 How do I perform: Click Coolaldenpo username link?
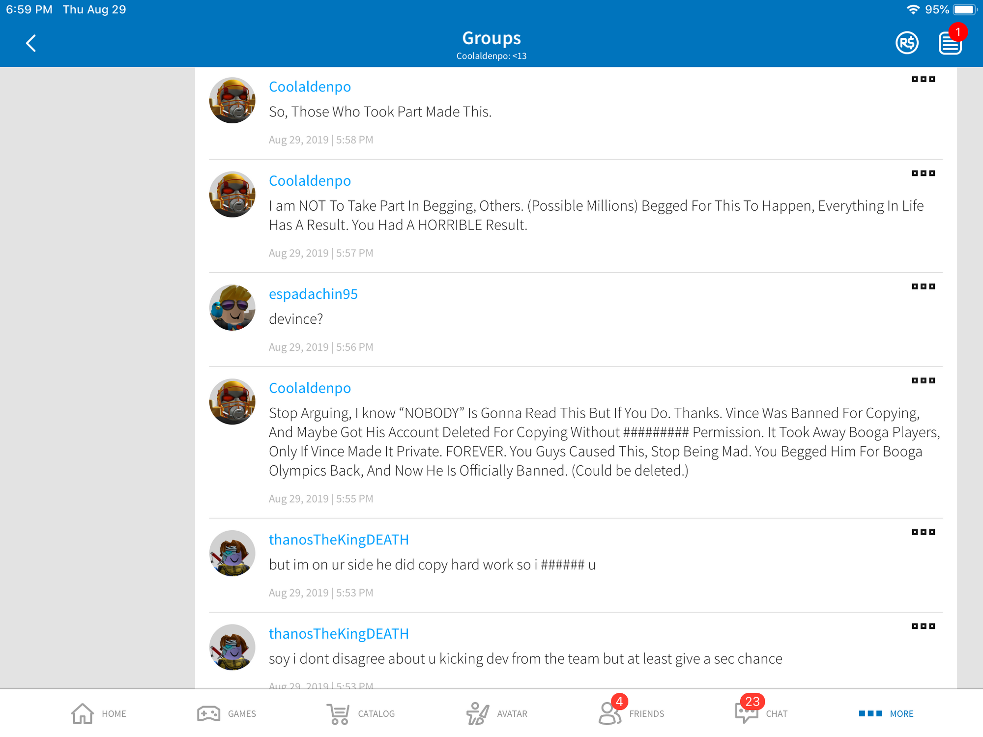coord(309,86)
